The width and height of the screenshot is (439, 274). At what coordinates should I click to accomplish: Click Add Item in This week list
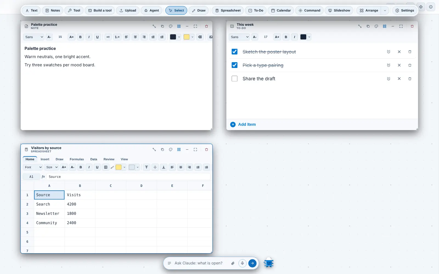[x=243, y=124]
